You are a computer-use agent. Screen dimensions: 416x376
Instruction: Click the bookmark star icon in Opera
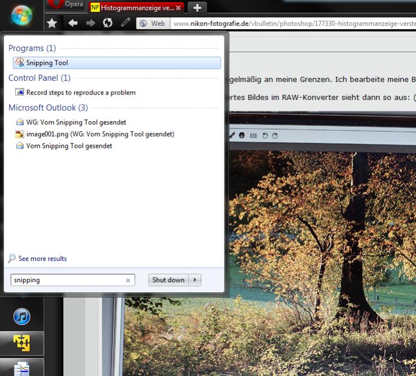(52, 24)
